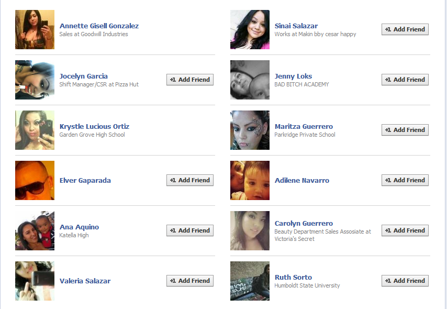Open Carolyn Guerrero's profile photo
The image size is (447, 309).
click(x=250, y=230)
